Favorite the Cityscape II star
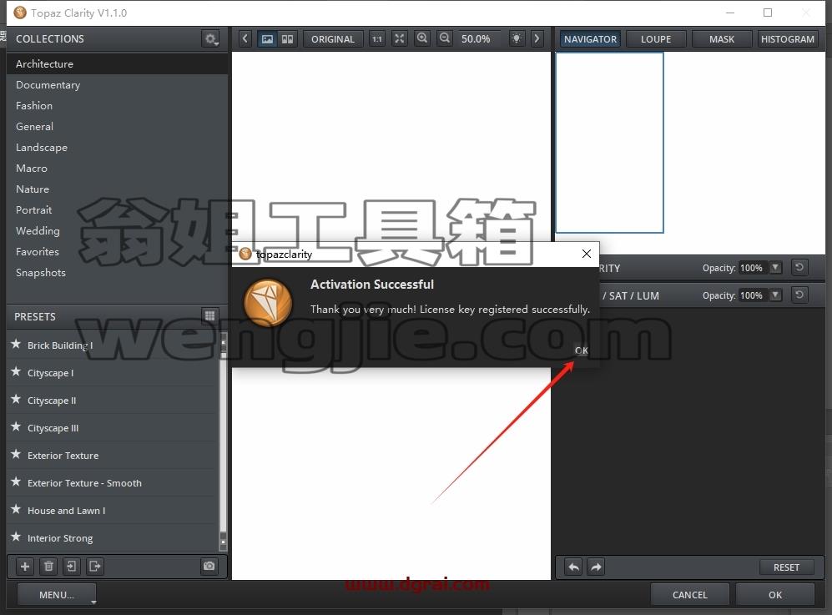Screen dimensions: 832x615 [x=16, y=399]
